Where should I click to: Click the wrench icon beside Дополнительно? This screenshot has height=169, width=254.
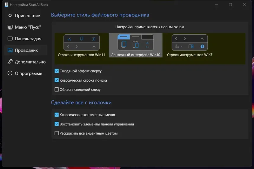(x=10, y=62)
